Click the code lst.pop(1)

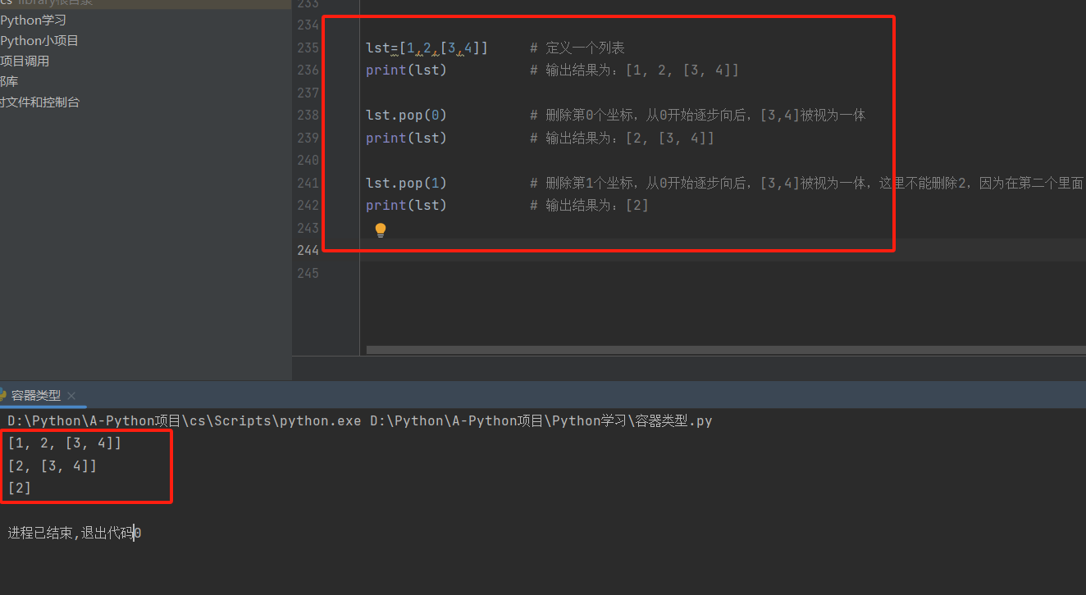[x=406, y=183]
